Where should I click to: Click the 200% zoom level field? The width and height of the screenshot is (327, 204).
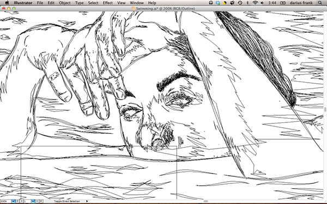point(5,201)
